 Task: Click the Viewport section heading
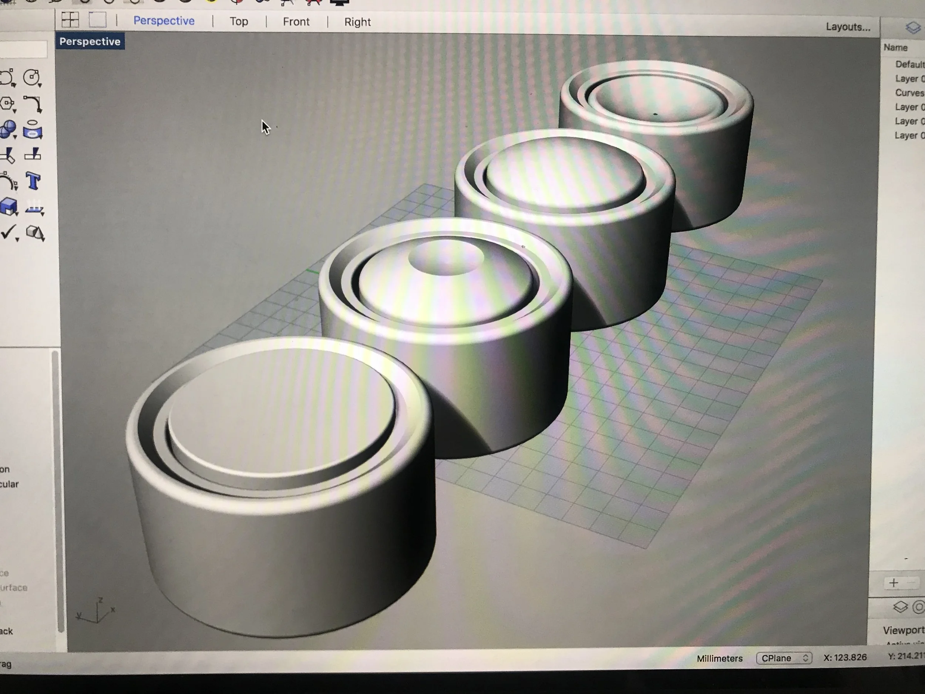pyautogui.click(x=904, y=630)
